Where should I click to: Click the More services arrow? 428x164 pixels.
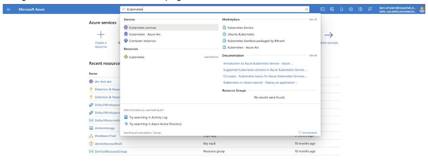328,35
